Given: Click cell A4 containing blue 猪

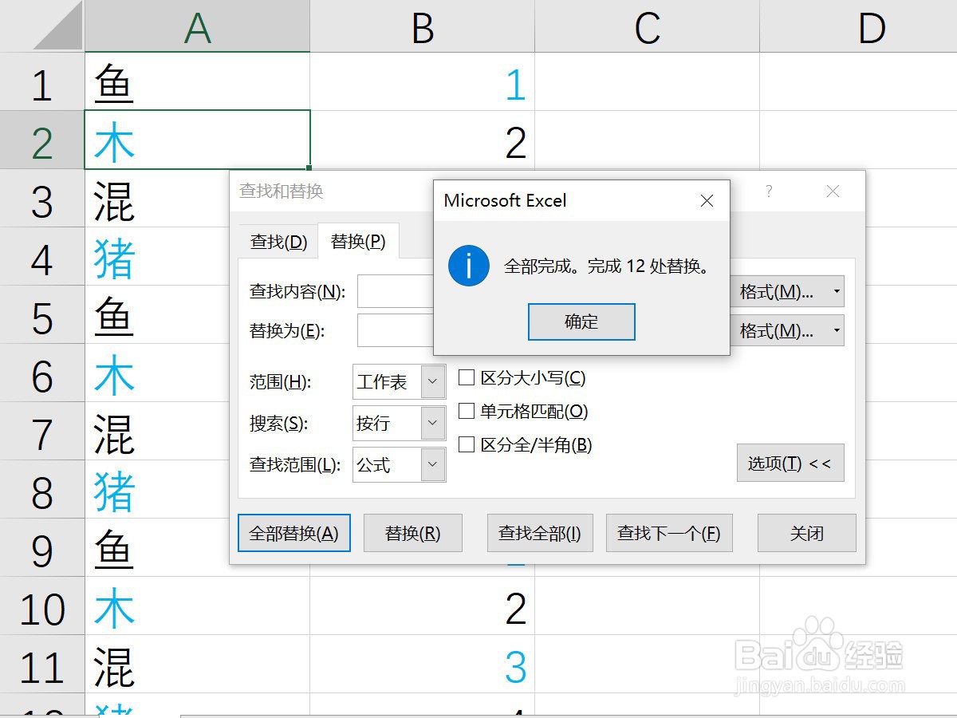Looking at the screenshot, I should coord(156,257).
